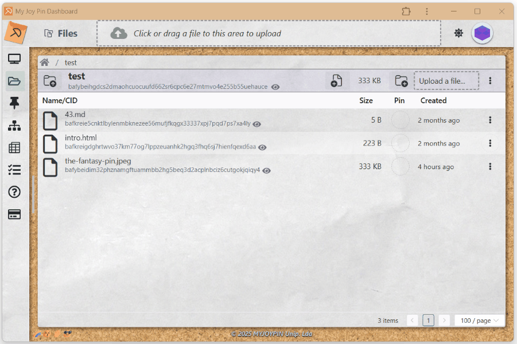Open the task checklist sidebar icon
Screen dimensions: 517x344
point(14,170)
